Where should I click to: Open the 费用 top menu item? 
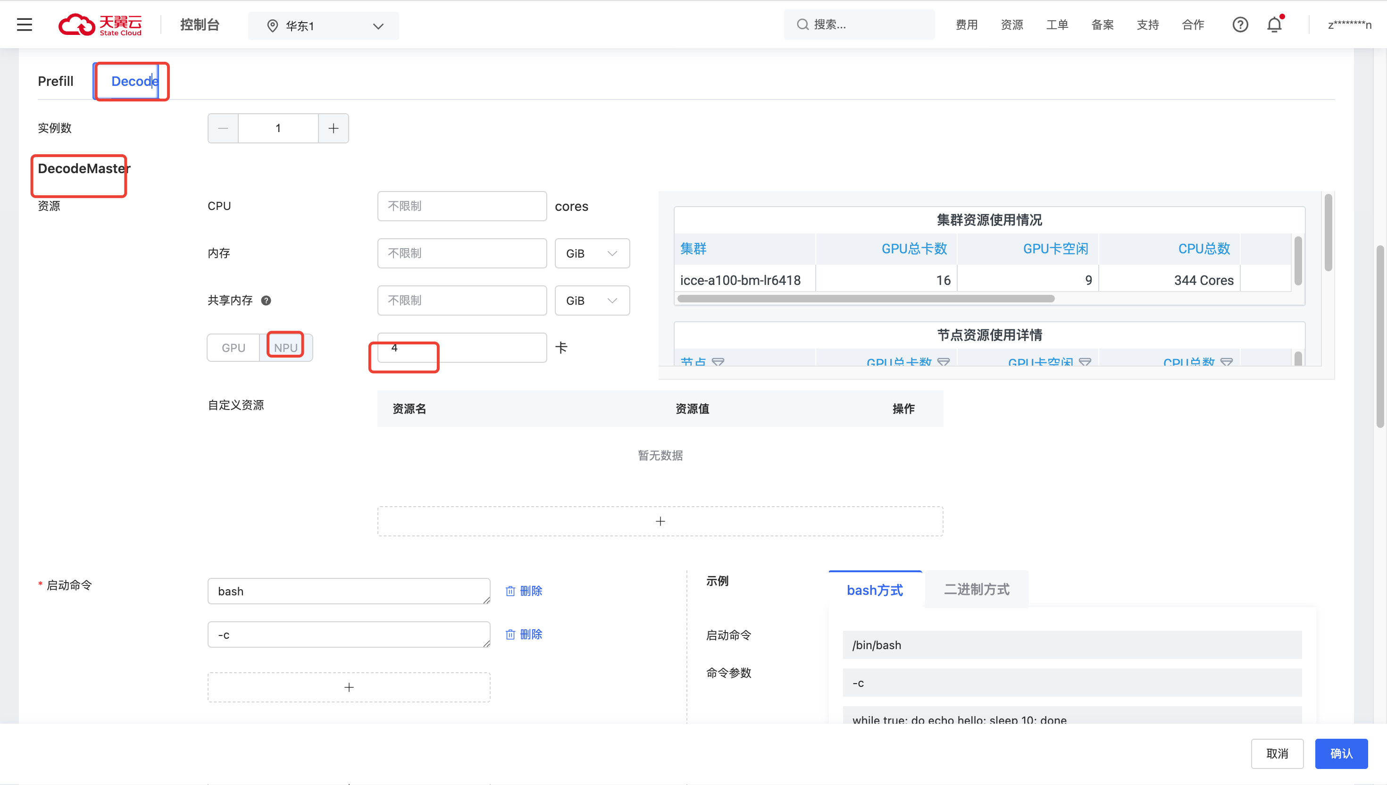(x=966, y=25)
